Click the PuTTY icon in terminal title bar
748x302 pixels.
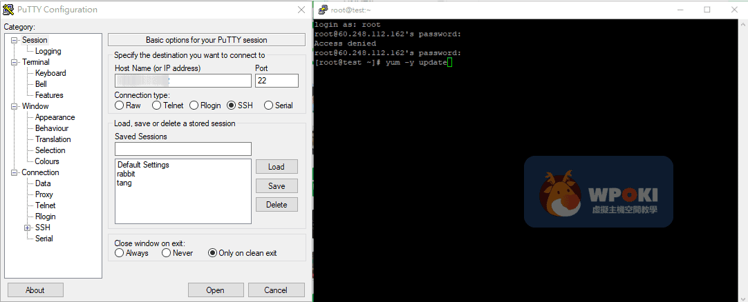click(x=323, y=10)
